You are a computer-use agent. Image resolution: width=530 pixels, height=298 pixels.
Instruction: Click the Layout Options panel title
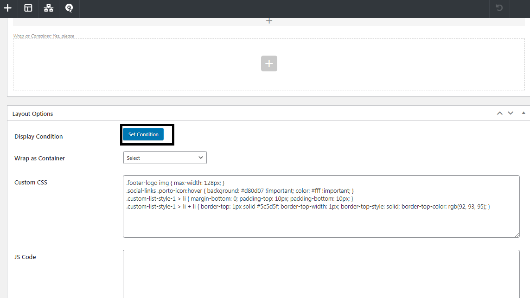pos(33,114)
